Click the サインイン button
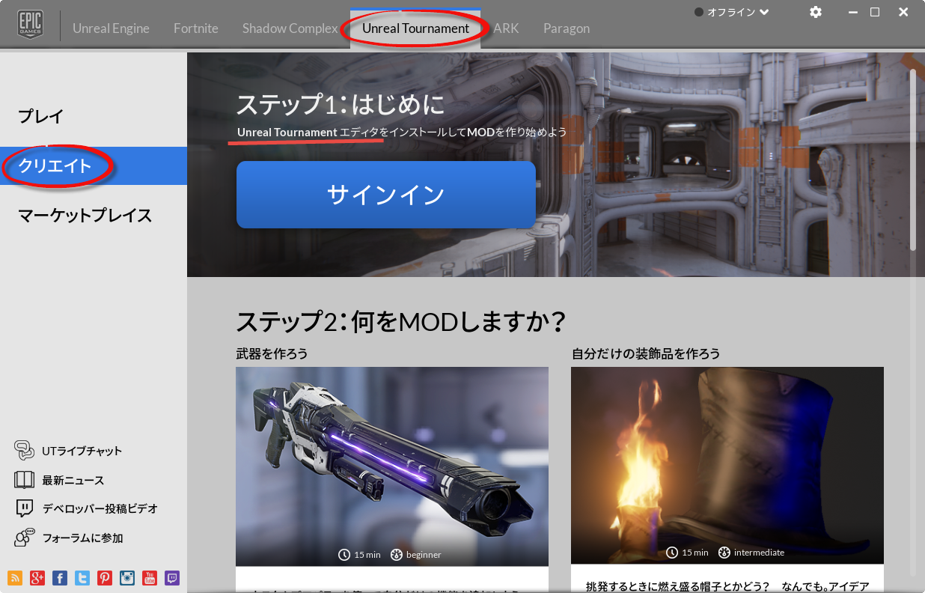 386,195
